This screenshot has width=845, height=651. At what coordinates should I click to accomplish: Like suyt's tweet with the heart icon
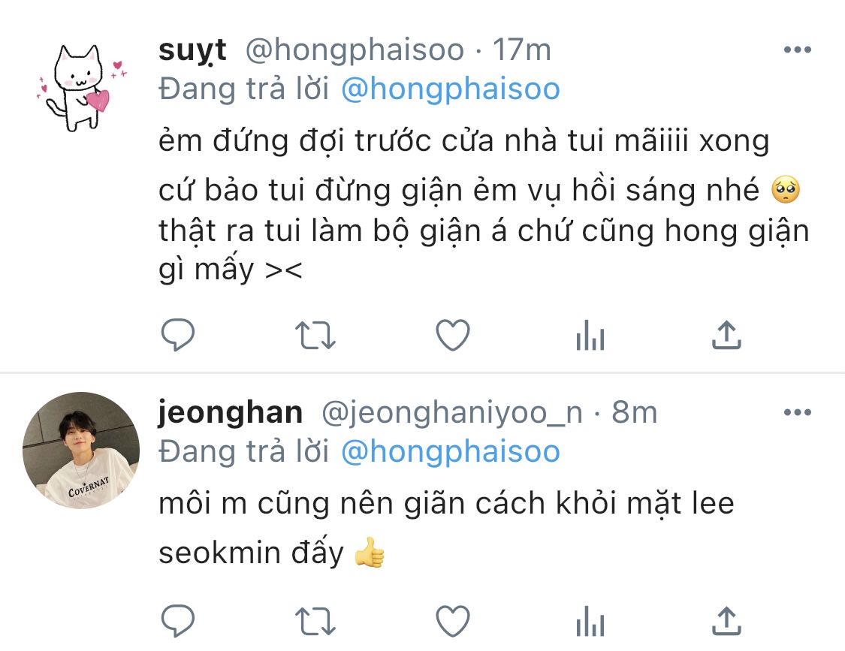(x=453, y=335)
